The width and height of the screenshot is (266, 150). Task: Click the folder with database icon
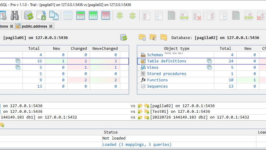click(142, 37)
